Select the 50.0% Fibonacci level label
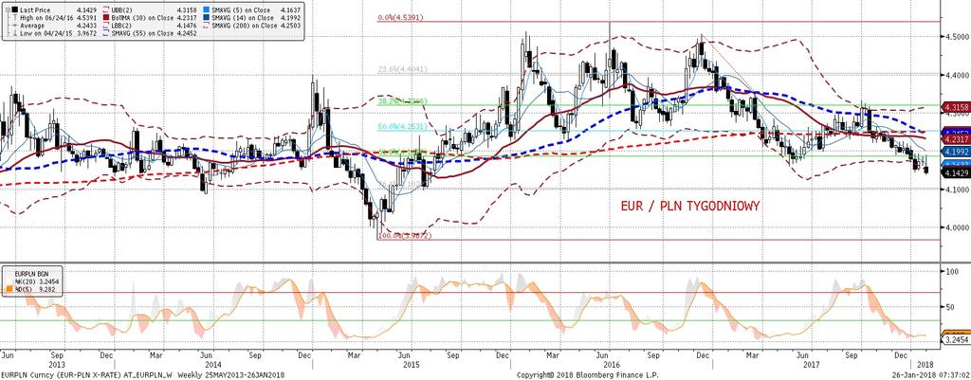The image size is (971, 380). click(x=400, y=127)
